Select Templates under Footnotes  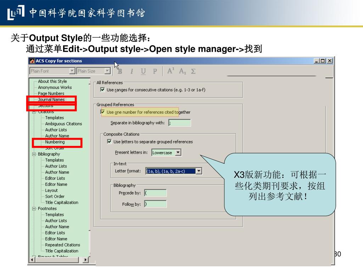[54, 215]
